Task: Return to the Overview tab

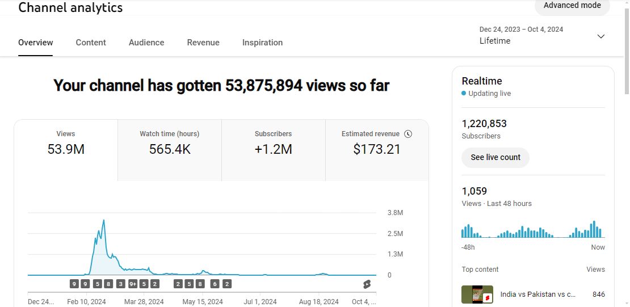Action: tap(36, 43)
